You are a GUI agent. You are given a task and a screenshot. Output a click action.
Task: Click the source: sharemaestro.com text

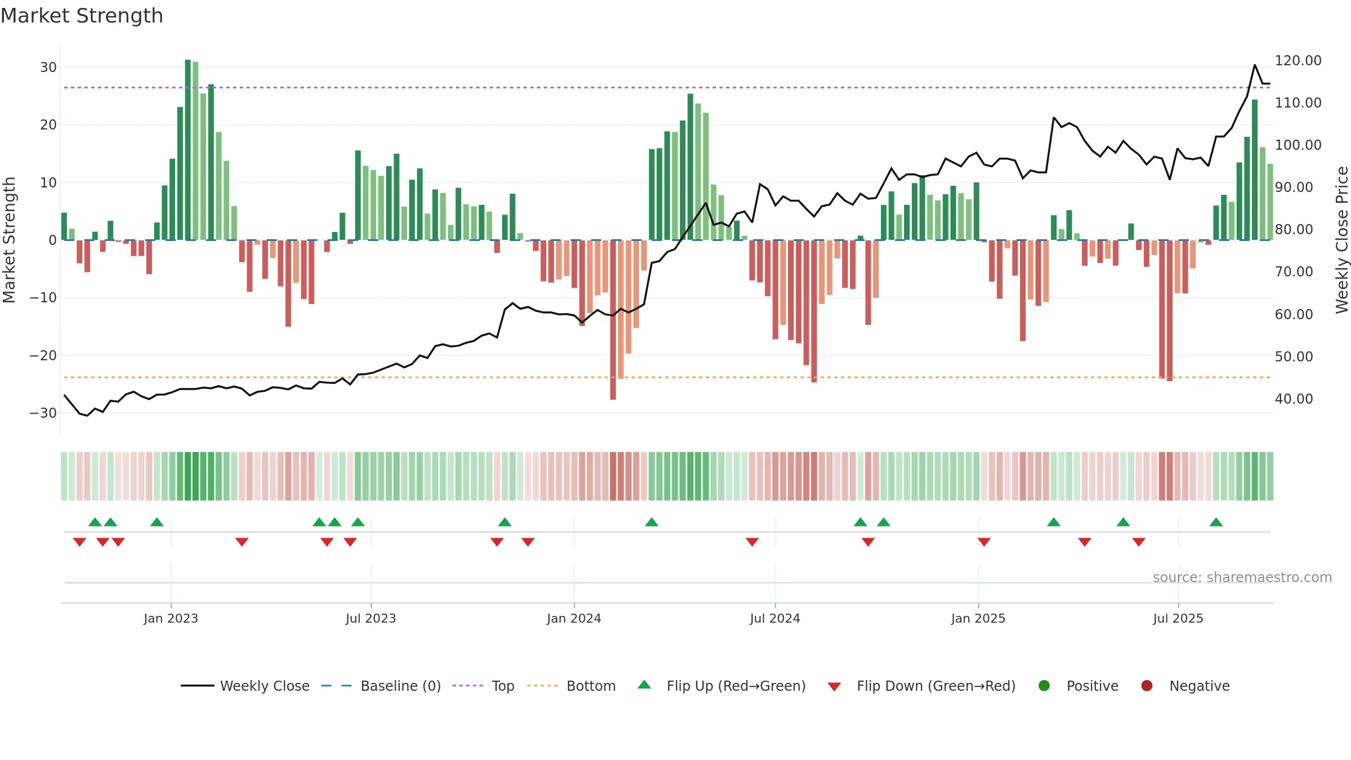click(x=1242, y=577)
